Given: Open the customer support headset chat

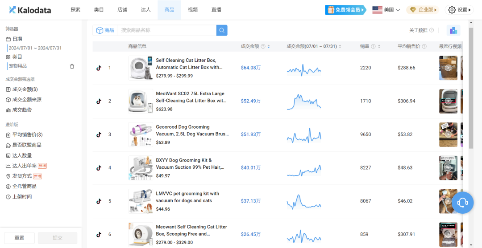Looking at the screenshot, I should click(462, 203).
